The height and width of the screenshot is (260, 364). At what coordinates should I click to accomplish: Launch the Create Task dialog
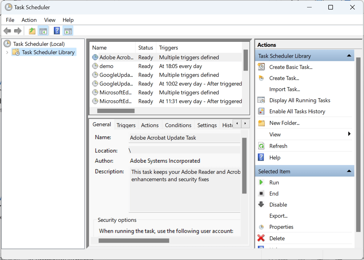click(284, 78)
